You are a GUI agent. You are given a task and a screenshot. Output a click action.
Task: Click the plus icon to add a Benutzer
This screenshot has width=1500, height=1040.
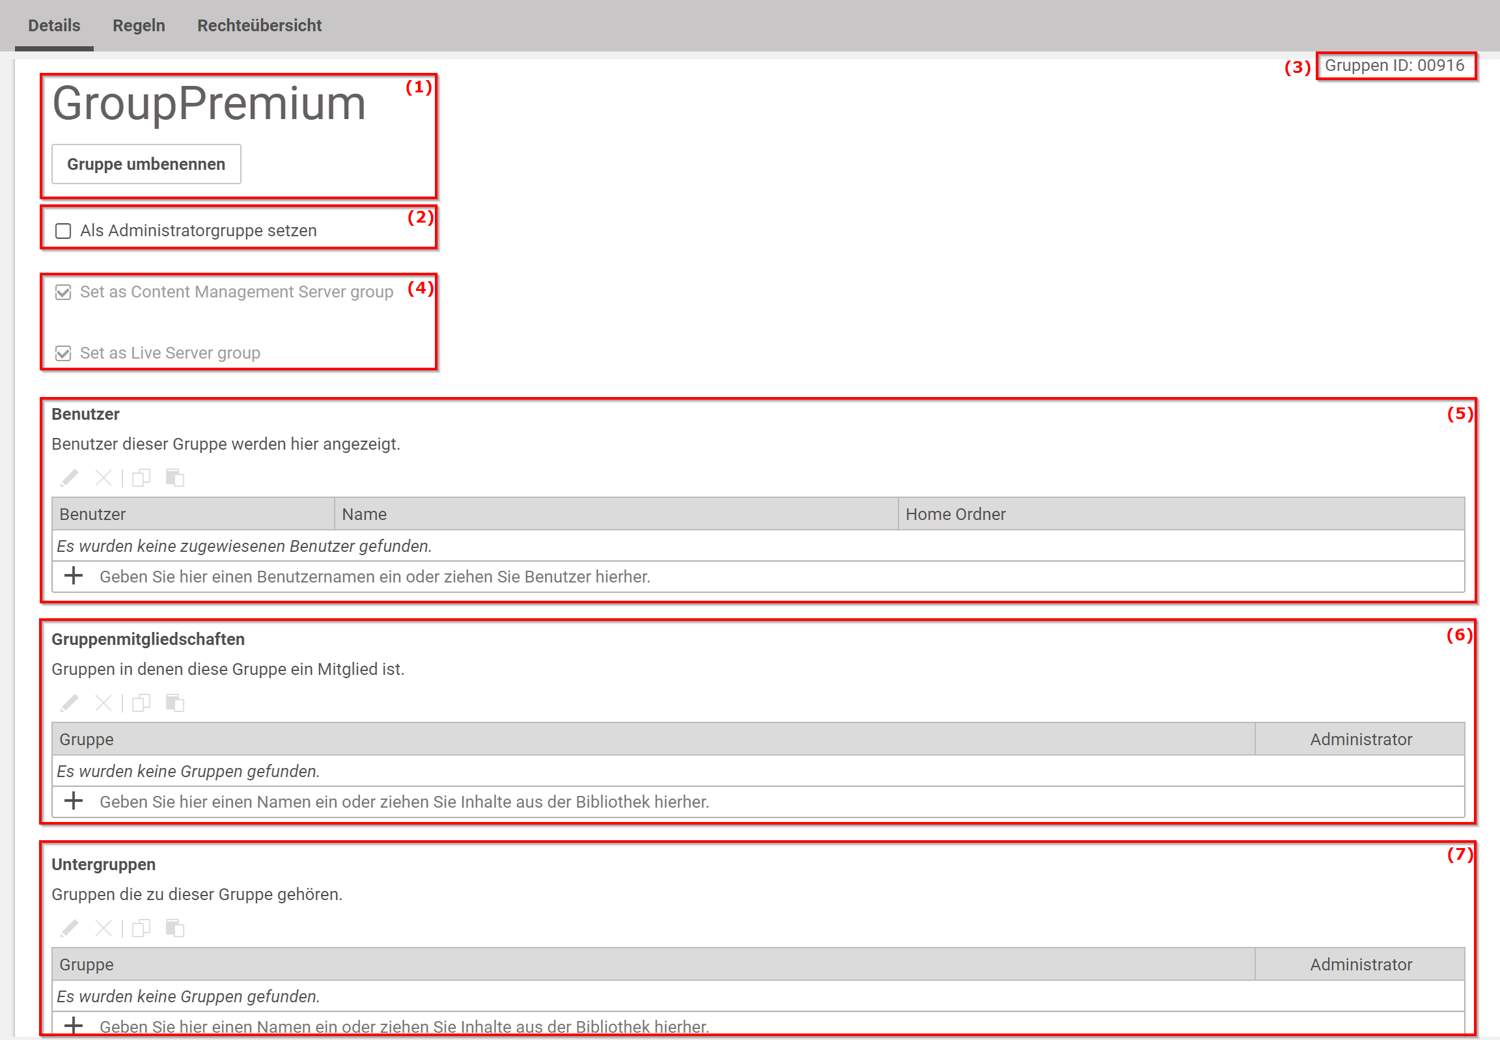pos(74,576)
